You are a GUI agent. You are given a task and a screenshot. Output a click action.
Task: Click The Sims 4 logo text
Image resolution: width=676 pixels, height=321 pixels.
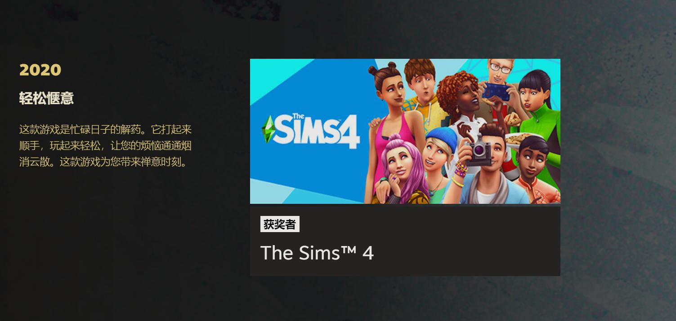point(311,130)
